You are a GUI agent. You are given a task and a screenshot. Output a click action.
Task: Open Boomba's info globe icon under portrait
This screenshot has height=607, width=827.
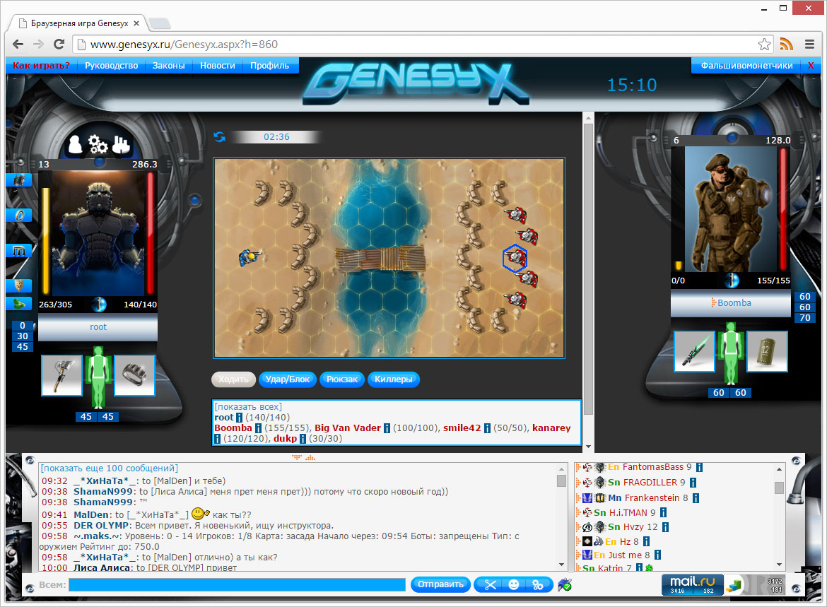pos(732,280)
